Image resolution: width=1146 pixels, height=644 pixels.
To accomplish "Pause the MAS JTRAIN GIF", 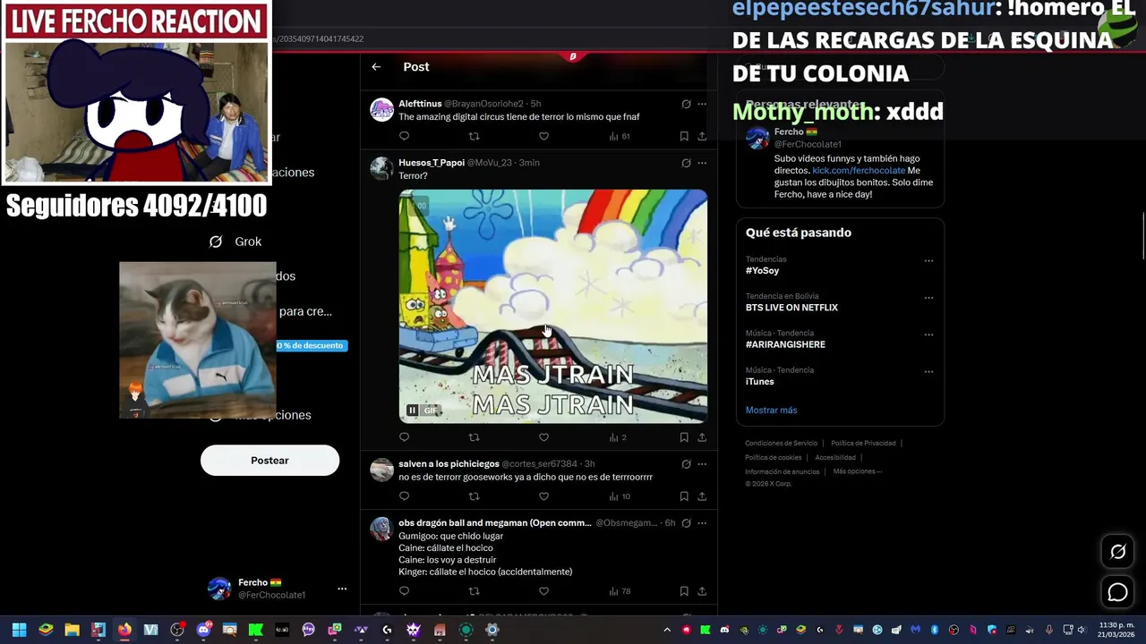I will 412,411.
